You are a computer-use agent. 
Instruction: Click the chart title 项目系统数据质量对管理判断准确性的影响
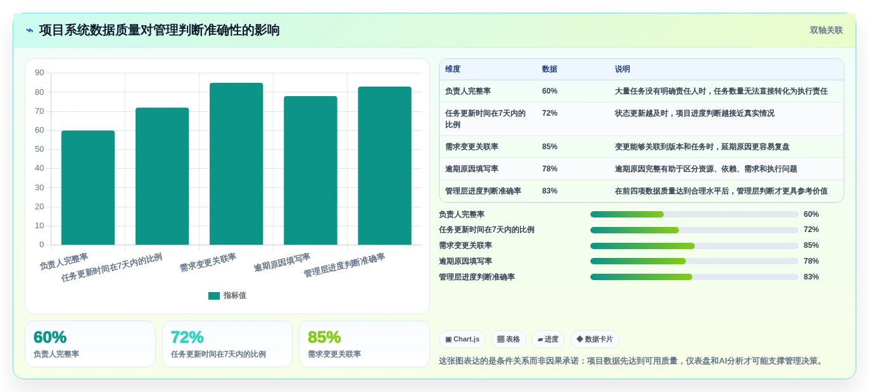(159, 30)
